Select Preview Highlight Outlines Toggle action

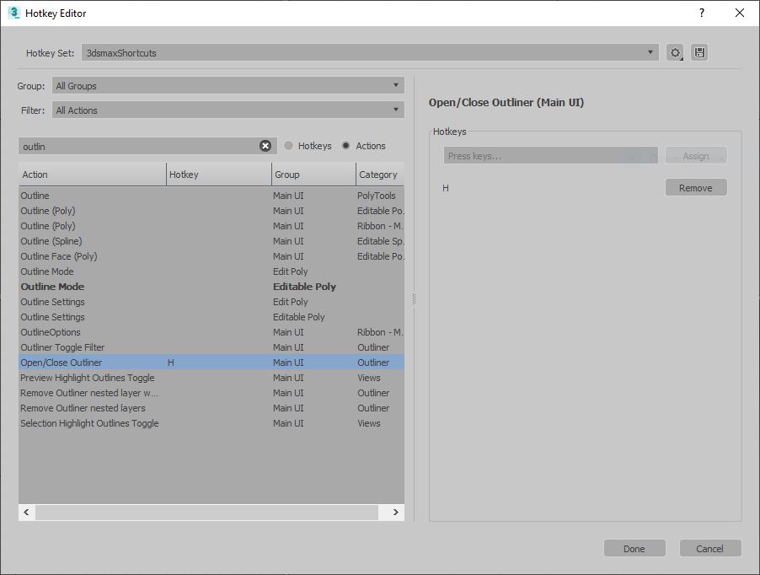[x=211, y=378]
